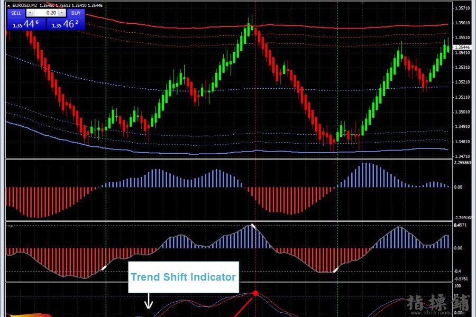Click the white marker on left oscillator trough

104,268
